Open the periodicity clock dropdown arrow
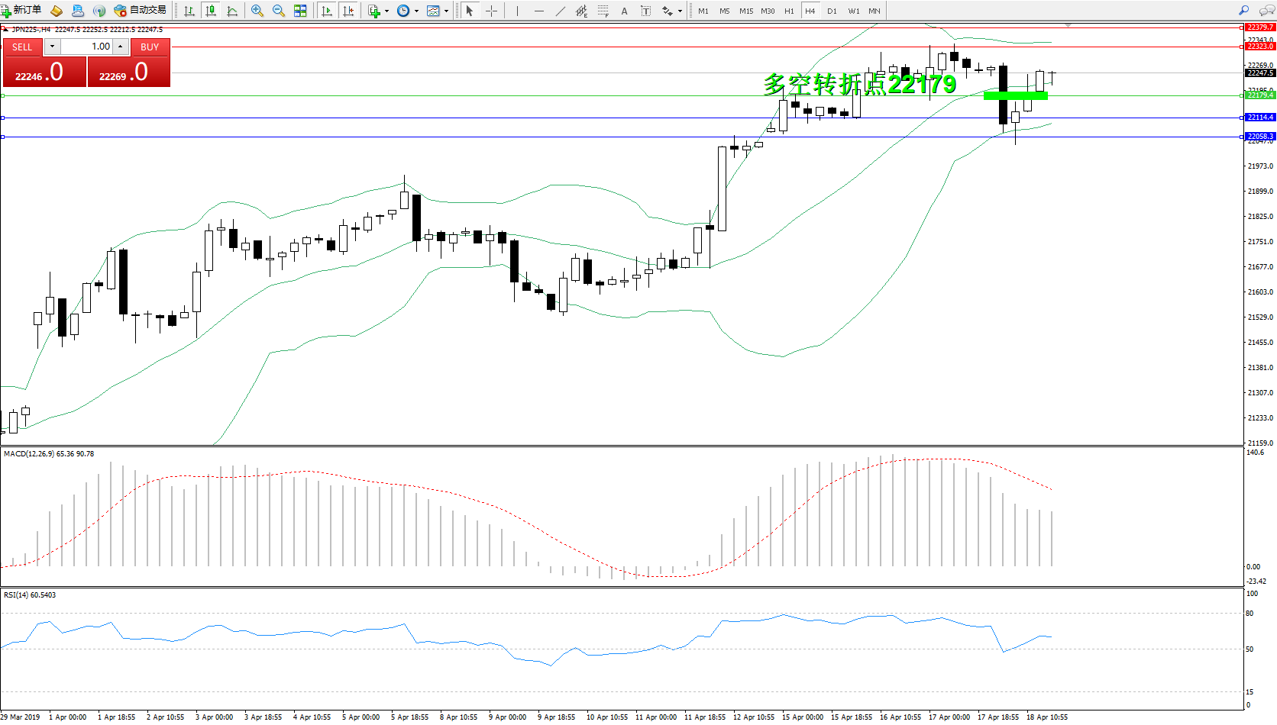This screenshot has width=1277, height=725. (x=416, y=11)
